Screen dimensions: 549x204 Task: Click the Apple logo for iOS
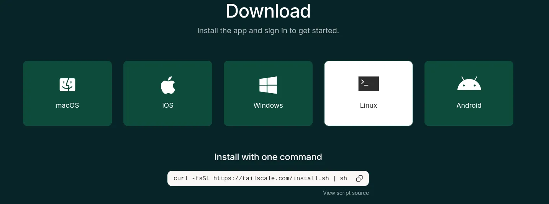click(x=168, y=85)
